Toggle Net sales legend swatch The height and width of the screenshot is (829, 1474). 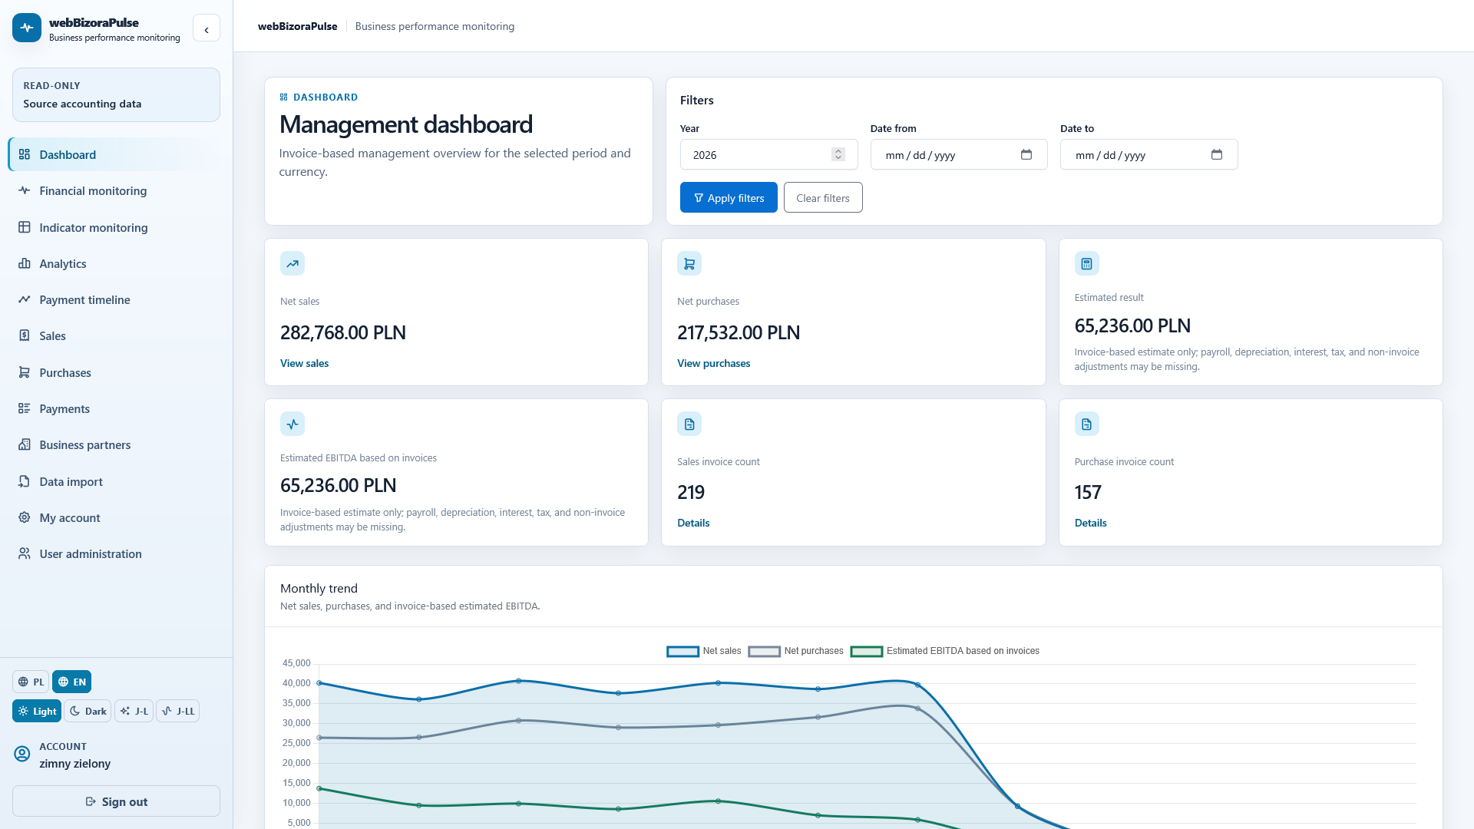(682, 651)
